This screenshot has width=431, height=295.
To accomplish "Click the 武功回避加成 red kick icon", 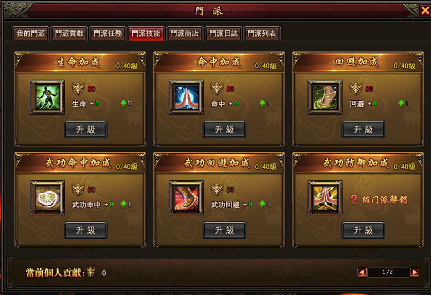I will pyautogui.click(x=186, y=198).
